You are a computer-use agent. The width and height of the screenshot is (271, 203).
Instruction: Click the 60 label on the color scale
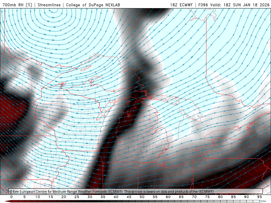[x=168, y=197]
